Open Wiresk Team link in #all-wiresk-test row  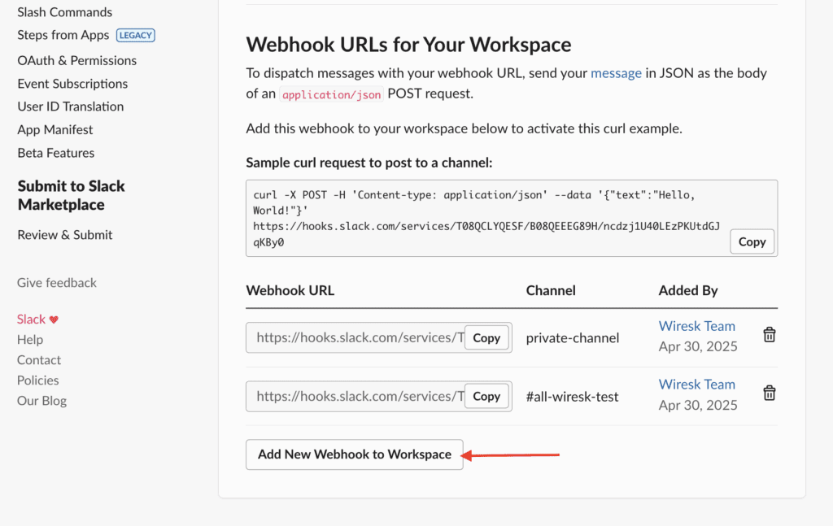pos(697,385)
